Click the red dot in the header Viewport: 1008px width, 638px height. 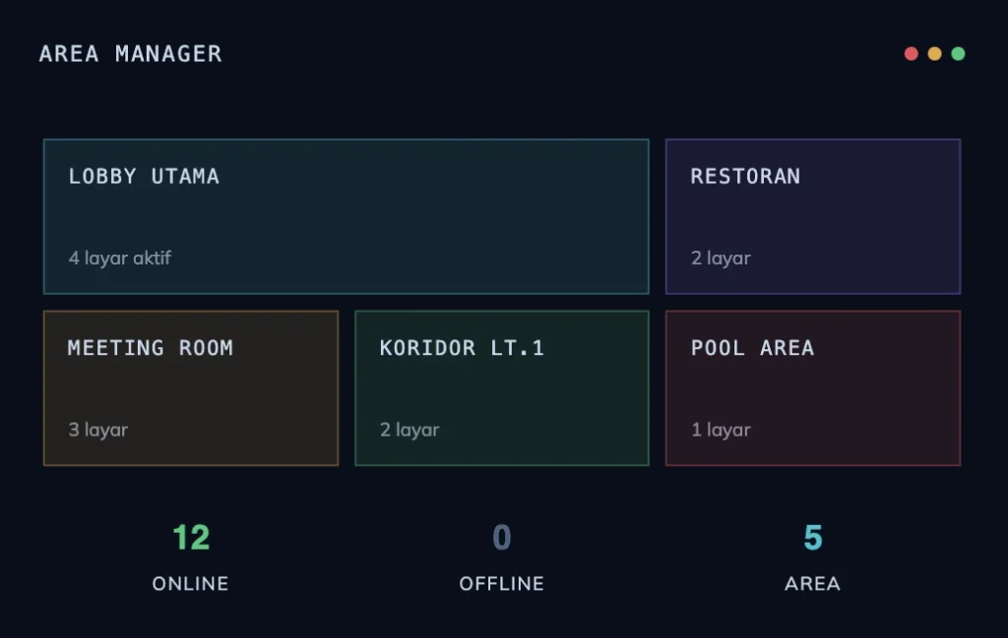[x=911, y=54]
